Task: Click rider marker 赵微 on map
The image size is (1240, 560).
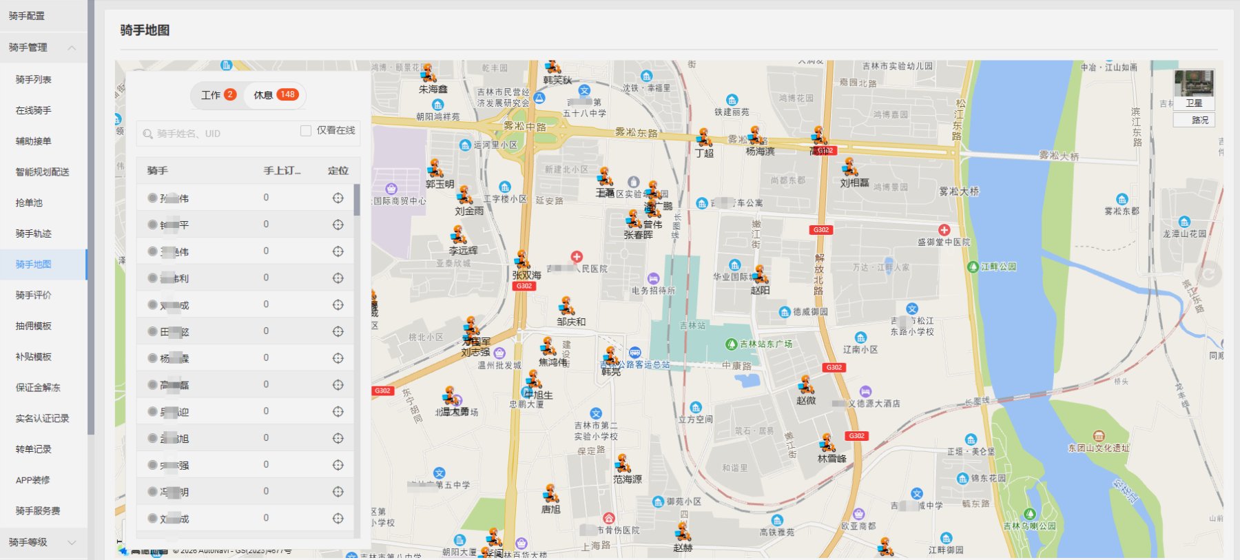Action: [806, 385]
